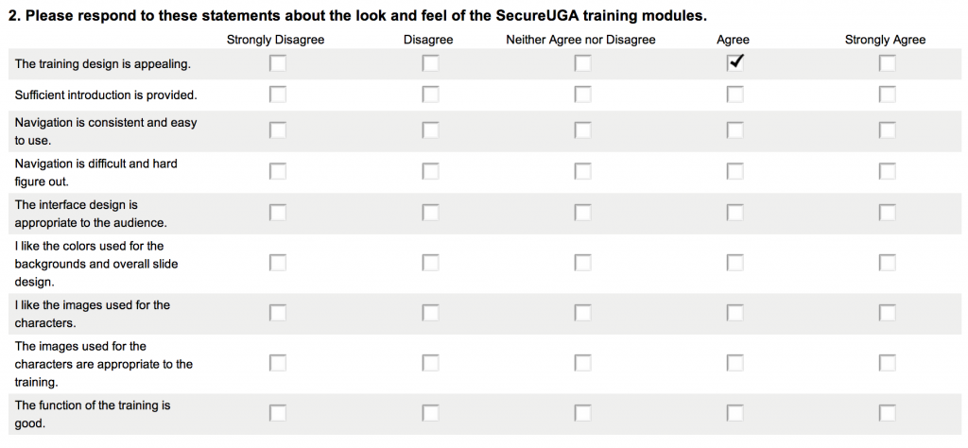Viewport: 968px width, 448px height.
Task: Check Strongly Disagree for sufficient introduction provided
Action: point(278,95)
